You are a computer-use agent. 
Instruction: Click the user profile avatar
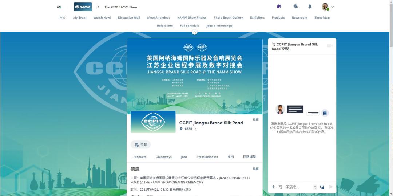coord(326,7)
